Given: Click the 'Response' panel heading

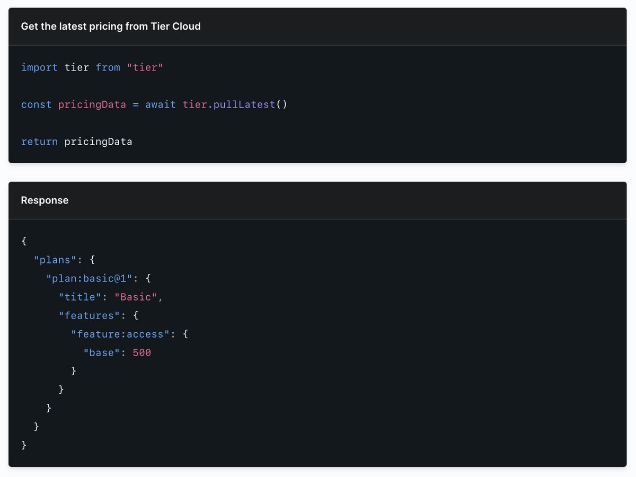Looking at the screenshot, I should 45,200.
